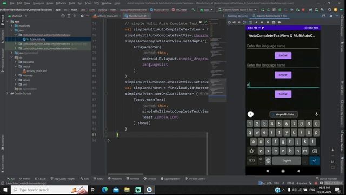Tap the simpleMultiAu... keyboard suggestion
The height and width of the screenshot is (195, 346).
[284, 114]
